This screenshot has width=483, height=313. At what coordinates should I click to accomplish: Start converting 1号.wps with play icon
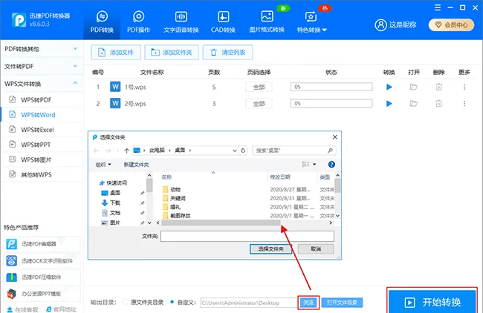(x=389, y=87)
